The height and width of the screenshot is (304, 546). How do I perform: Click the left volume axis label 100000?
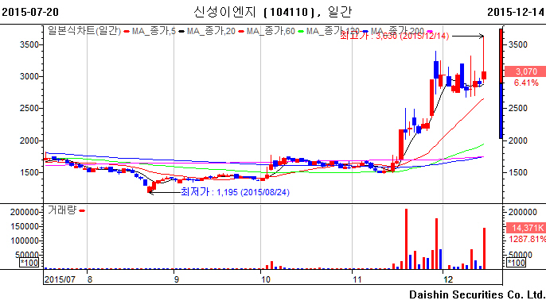tap(25, 241)
